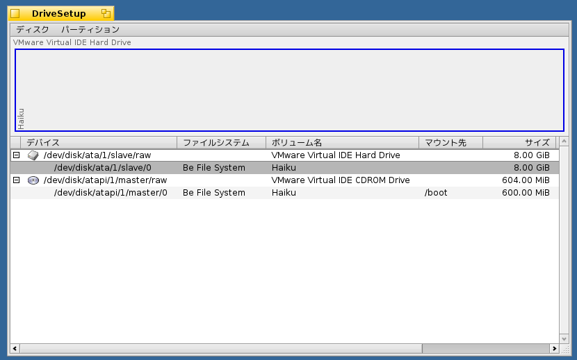Sort by the マウント先 column header
This screenshot has height=360, width=577.
point(450,142)
